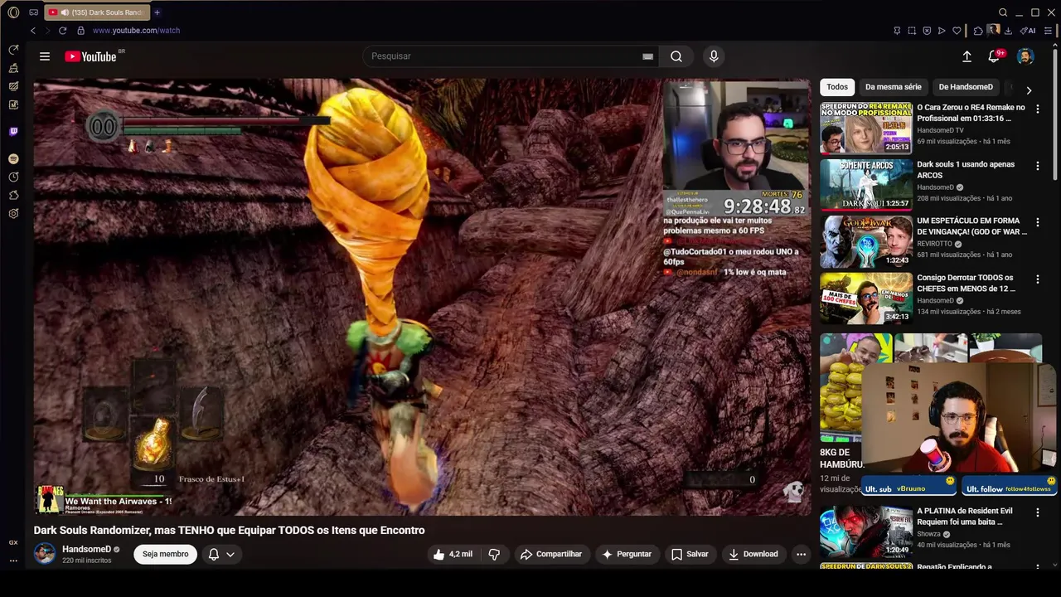Click the video player to pause
Image resolution: width=1061 pixels, height=597 pixels.
(x=422, y=297)
